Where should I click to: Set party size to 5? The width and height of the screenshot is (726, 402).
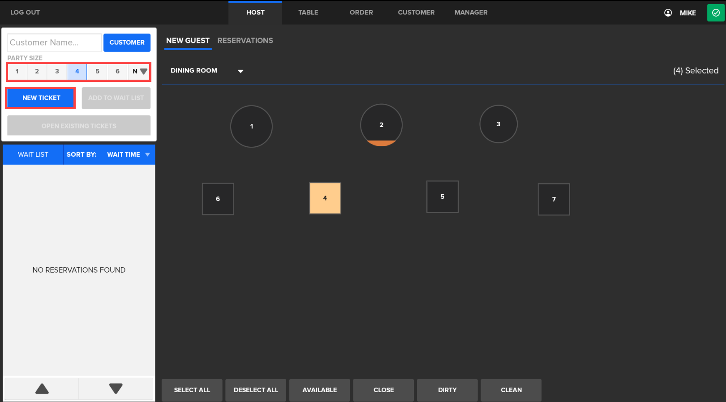(97, 71)
